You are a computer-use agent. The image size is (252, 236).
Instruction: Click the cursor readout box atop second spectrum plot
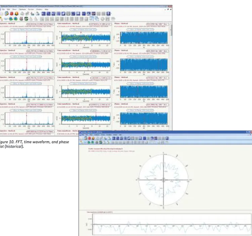click(40, 51)
